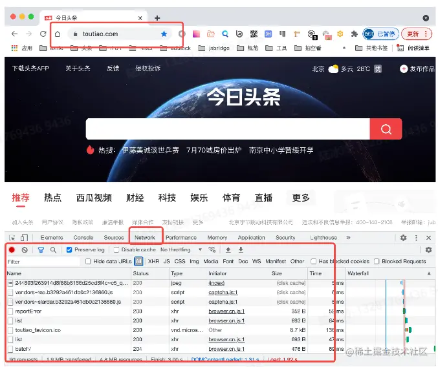Click the browser forward arrow
This screenshot has width=438, height=367.
[x=28, y=34]
